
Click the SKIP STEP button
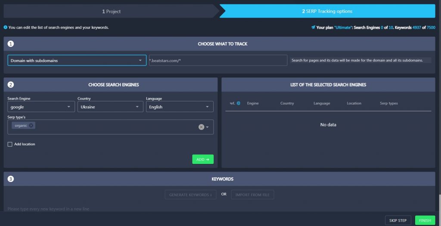coord(398,220)
